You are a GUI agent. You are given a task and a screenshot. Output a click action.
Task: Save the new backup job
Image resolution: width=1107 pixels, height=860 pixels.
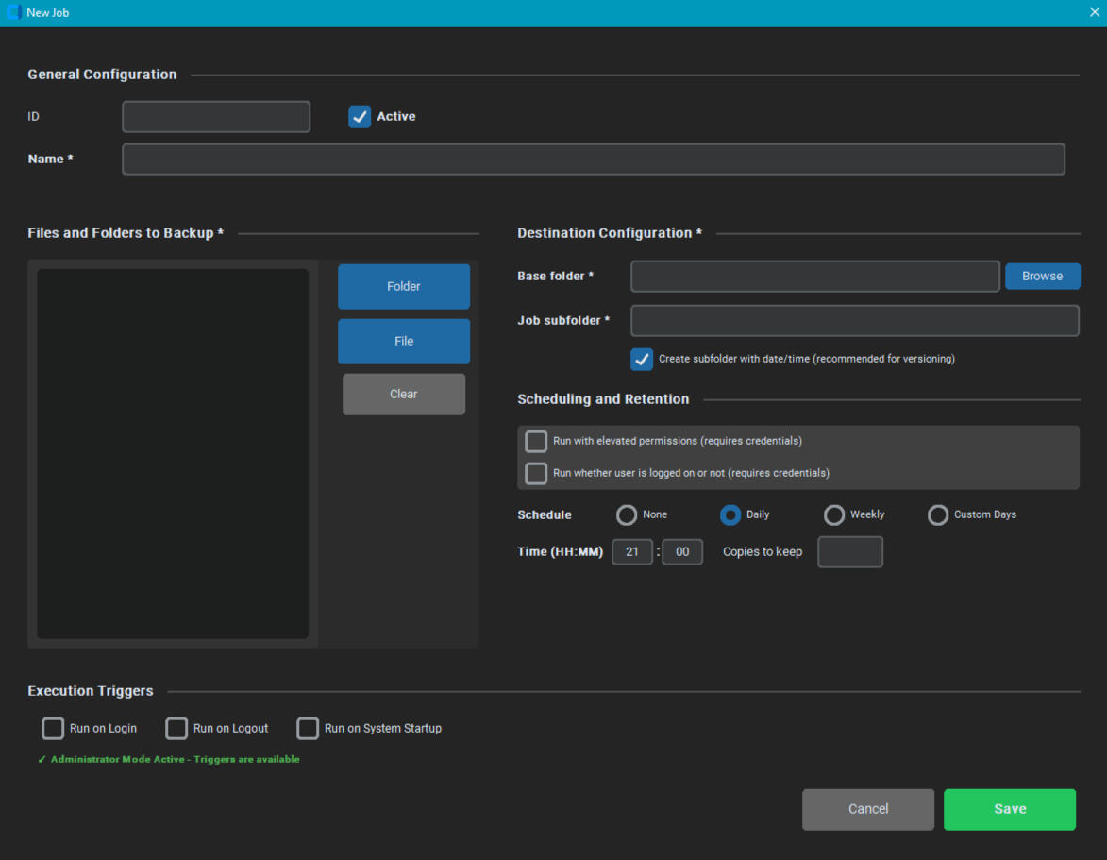pos(1009,810)
